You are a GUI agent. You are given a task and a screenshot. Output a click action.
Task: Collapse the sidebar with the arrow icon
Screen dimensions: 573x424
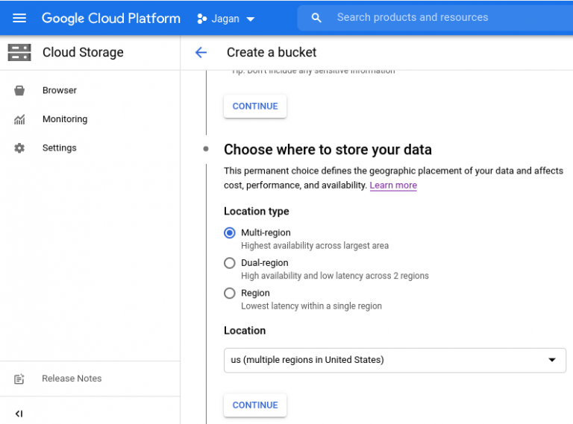click(19, 414)
